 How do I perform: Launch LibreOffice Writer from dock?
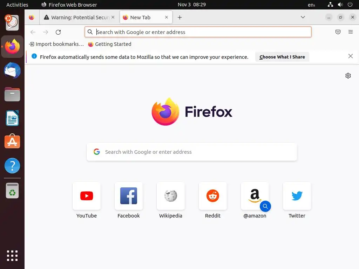[x=12, y=118]
